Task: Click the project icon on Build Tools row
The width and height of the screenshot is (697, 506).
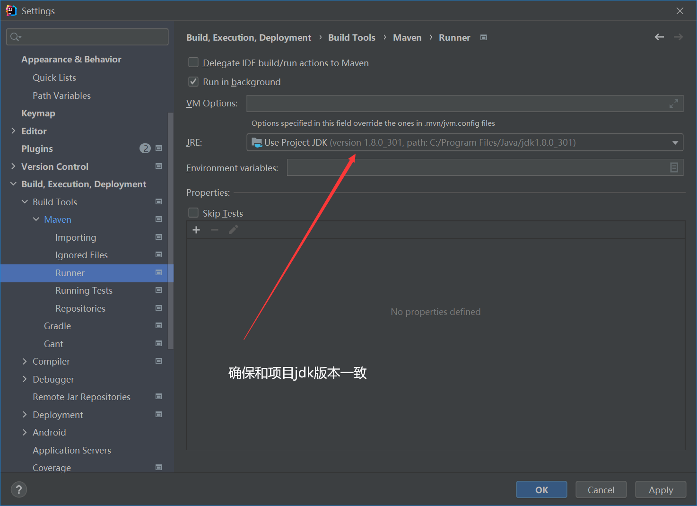Action: click(x=159, y=201)
